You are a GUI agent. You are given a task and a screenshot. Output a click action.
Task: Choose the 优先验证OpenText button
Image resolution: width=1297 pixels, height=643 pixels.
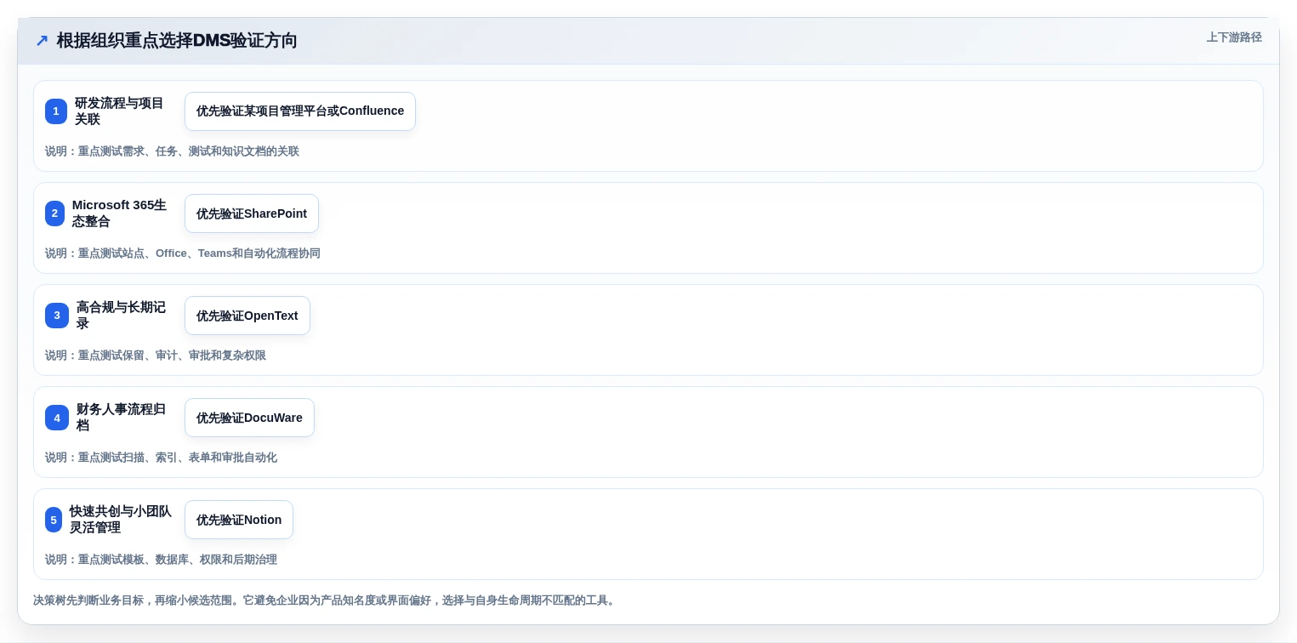pos(247,316)
